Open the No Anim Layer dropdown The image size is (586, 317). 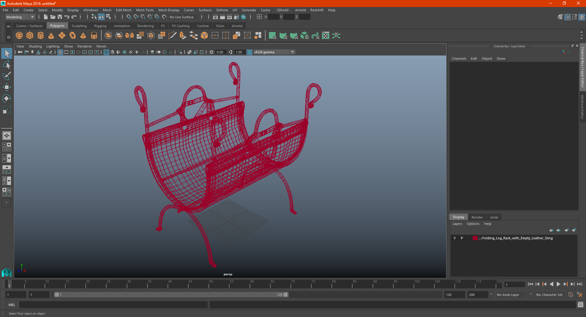coord(511,295)
